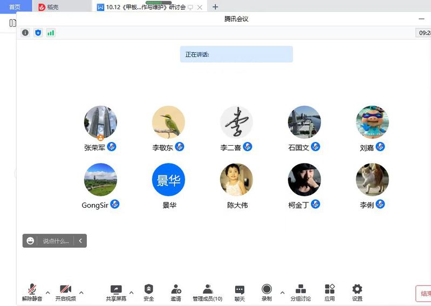Image resolution: width=431 pixels, height=306 pixels.
Task: Click the blue security shield icon
Action: tap(38, 33)
